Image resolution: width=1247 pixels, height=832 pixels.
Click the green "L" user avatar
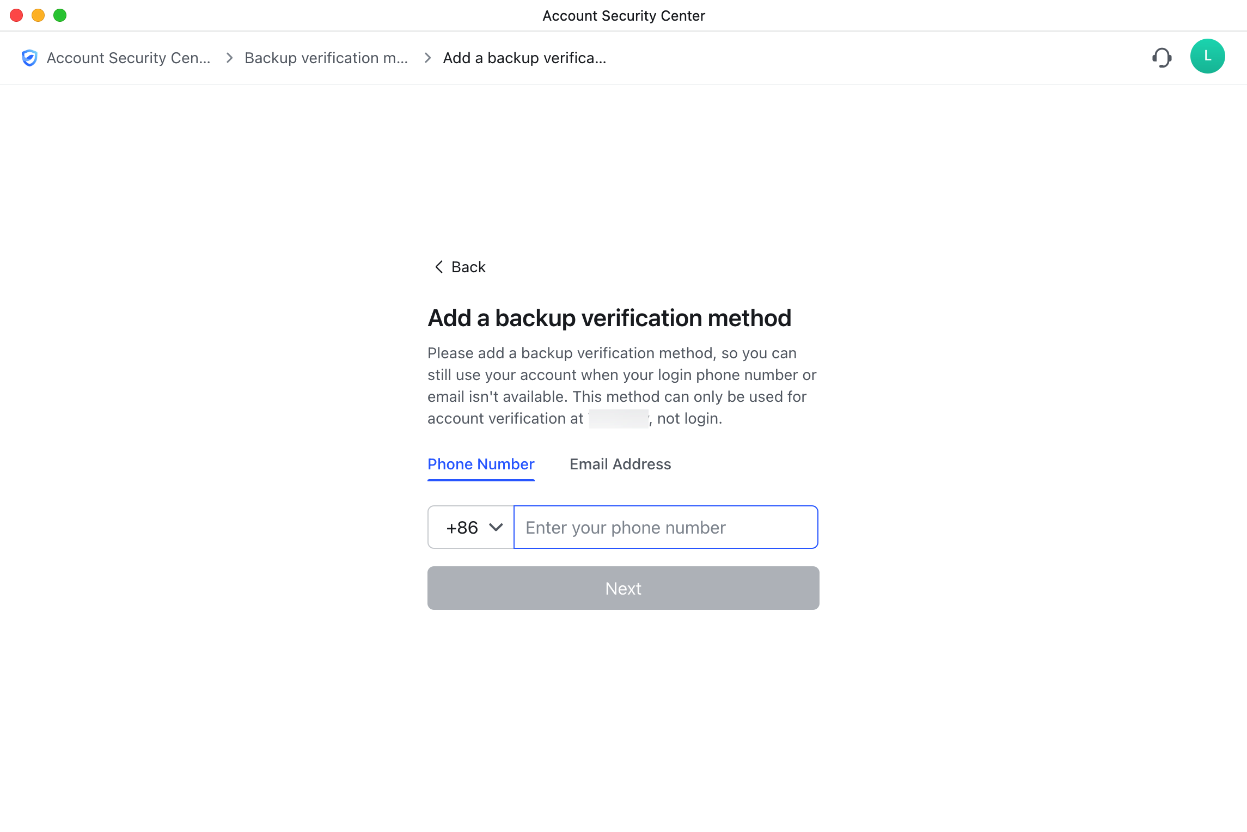tap(1208, 56)
